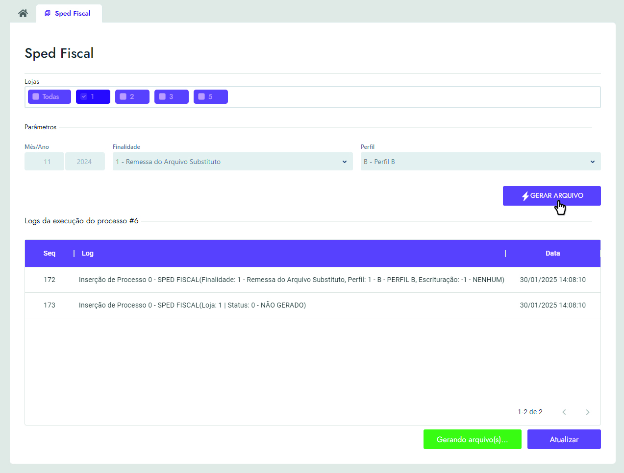Screen dimensions: 624x473
Task: Open the Finalidade dropdown
Action: click(x=232, y=162)
